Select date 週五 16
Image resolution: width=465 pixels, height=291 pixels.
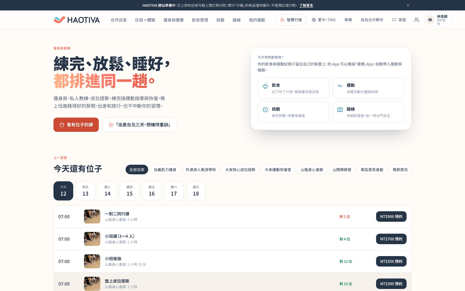pyautogui.click(x=152, y=191)
